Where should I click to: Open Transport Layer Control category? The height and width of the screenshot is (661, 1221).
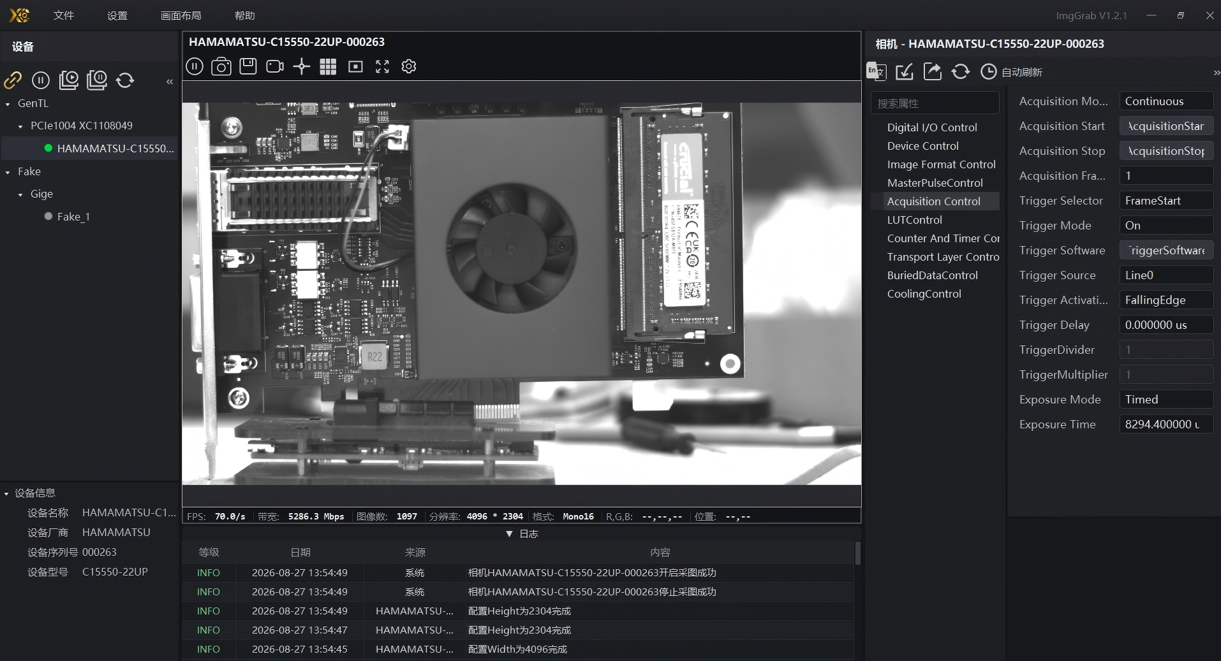click(943, 257)
